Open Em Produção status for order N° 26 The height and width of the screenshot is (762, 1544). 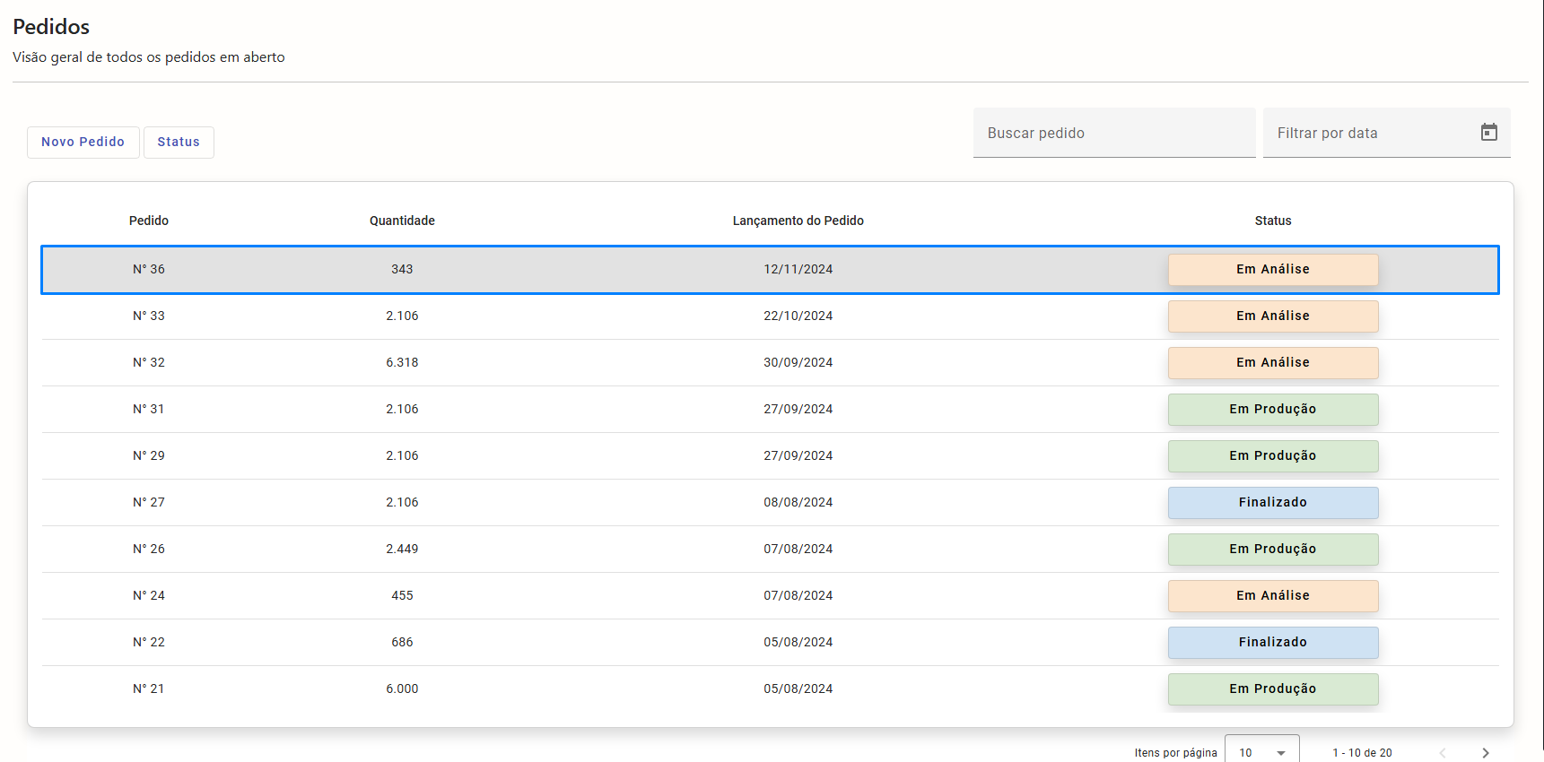(1272, 549)
